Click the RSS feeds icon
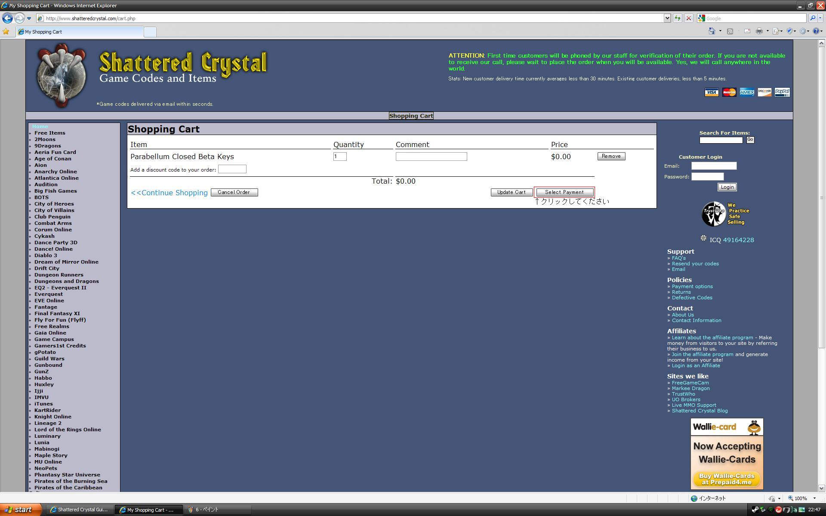826x516 pixels. point(730,31)
